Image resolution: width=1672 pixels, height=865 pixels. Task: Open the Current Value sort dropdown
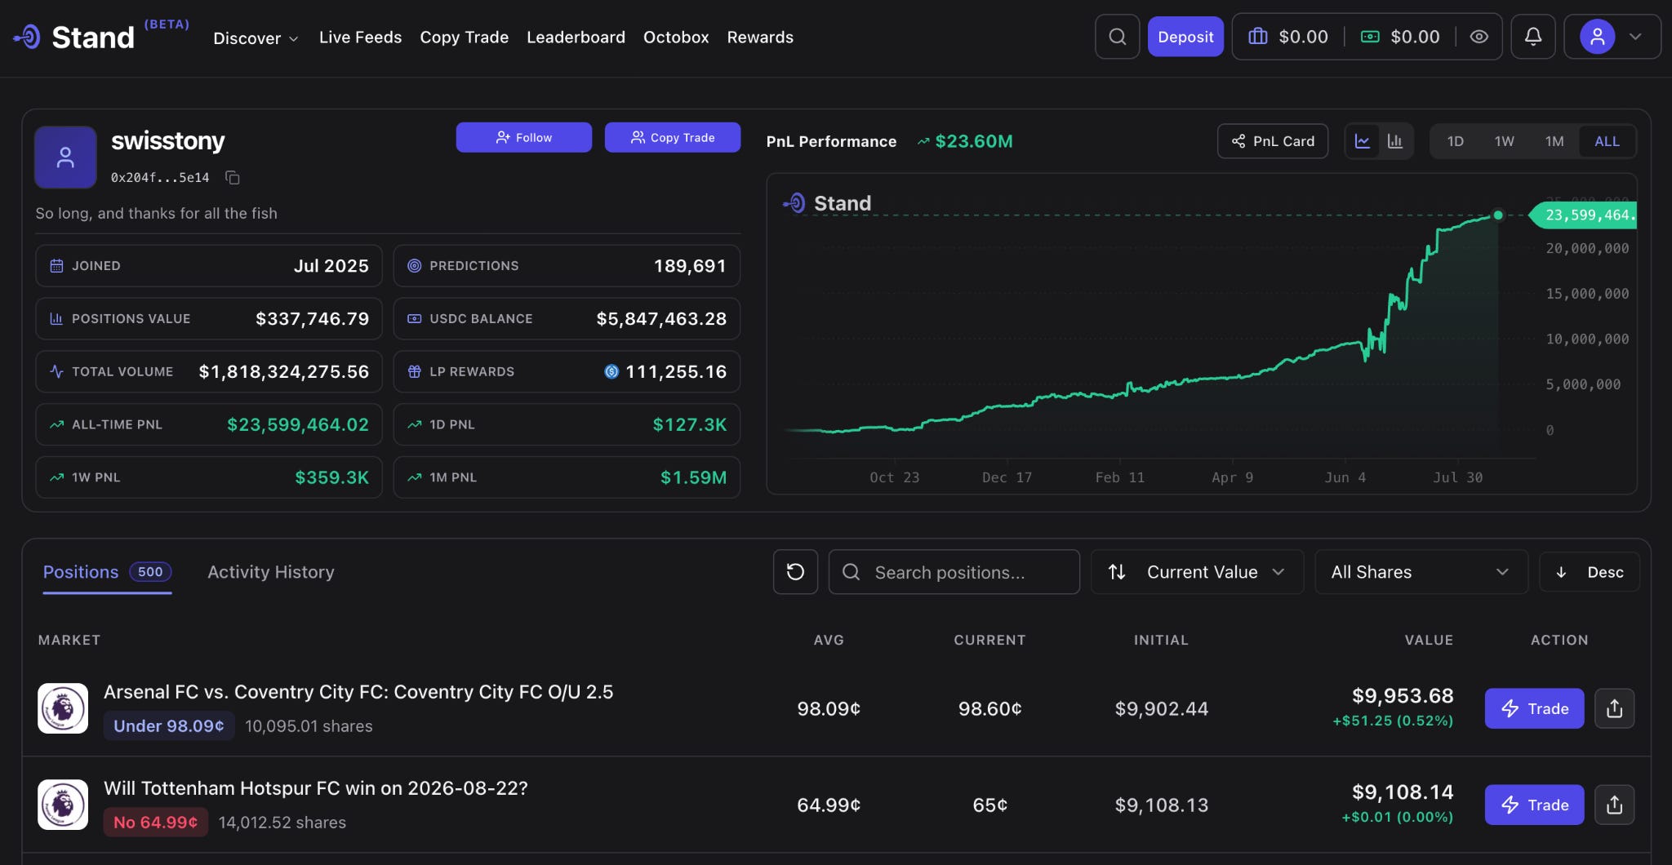[1197, 572]
